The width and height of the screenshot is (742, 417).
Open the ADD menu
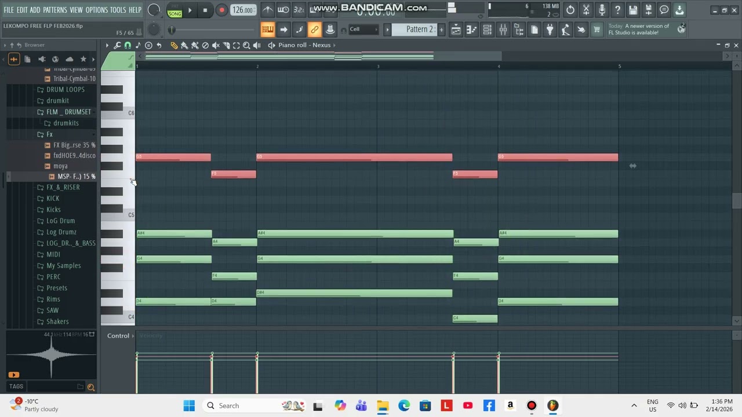point(35,10)
